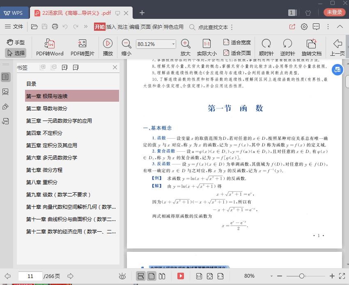This screenshot has height=285, width=349.
Task: Click the 缩小 zoom out magnifier
Action: 126,47
